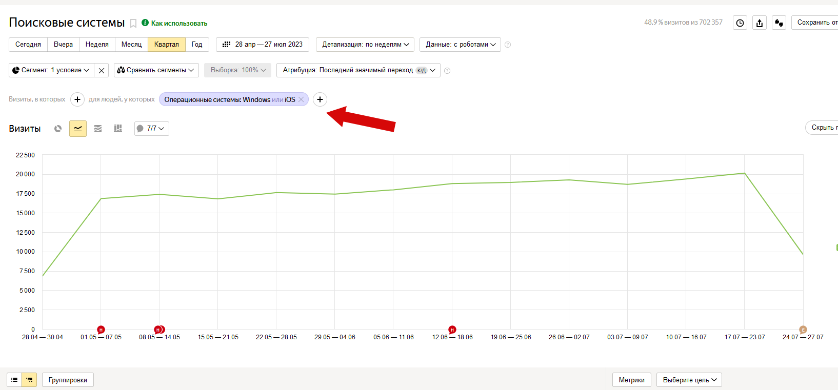Open the Как использовать help link
The image size is (838, 390).
click(179, 23)
